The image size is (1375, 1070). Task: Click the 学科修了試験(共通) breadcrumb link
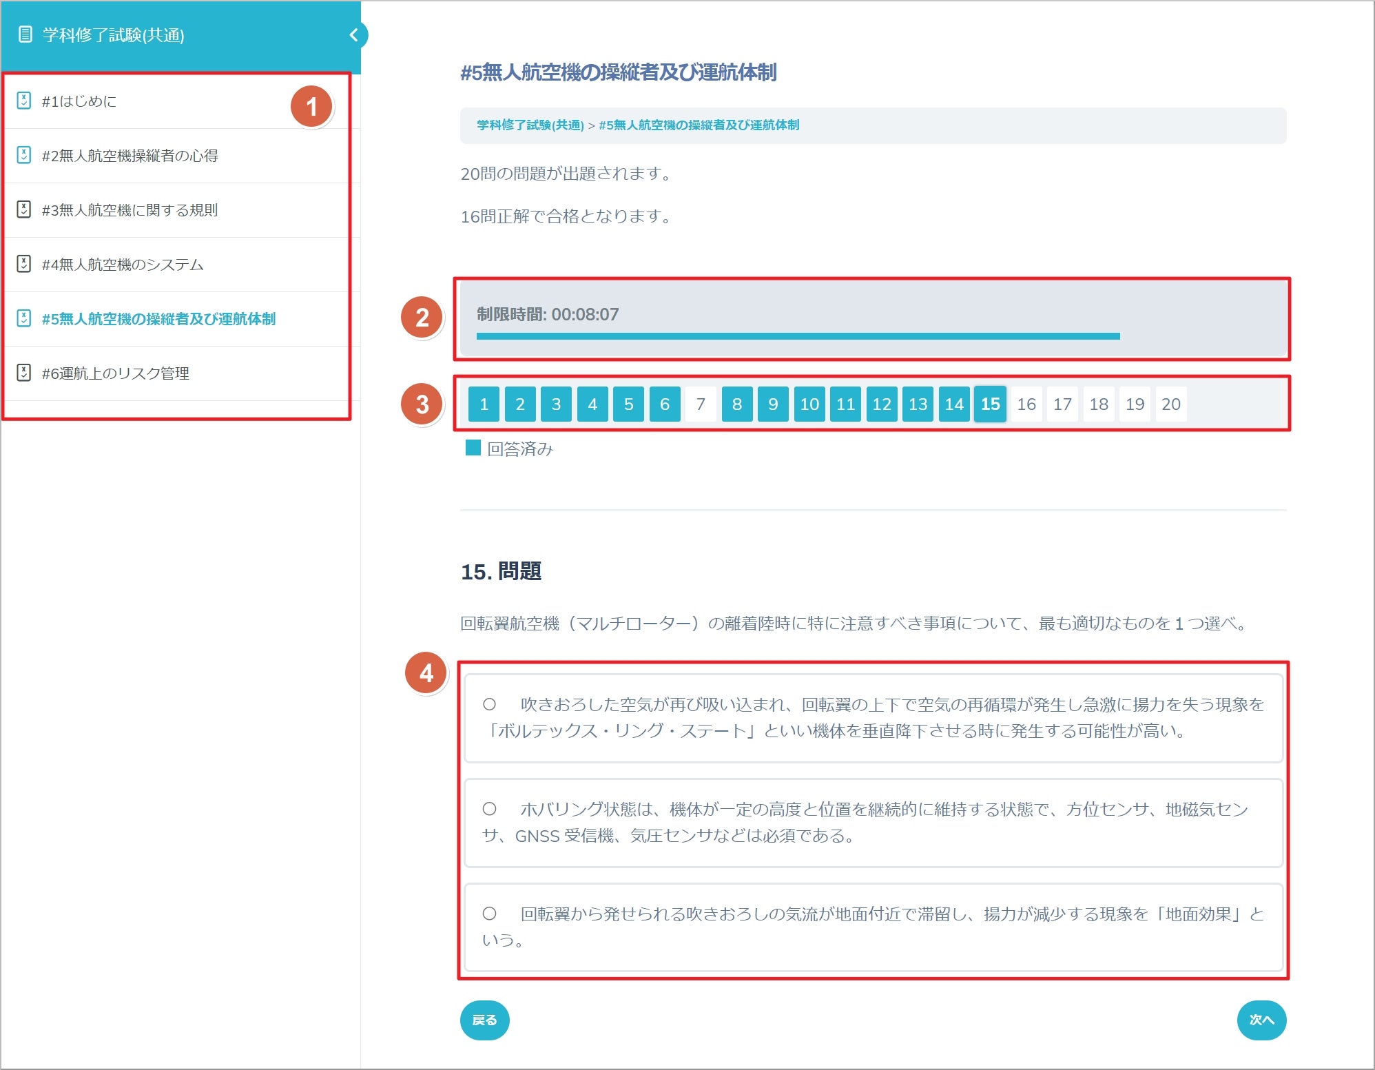click(x=530, y=125)
